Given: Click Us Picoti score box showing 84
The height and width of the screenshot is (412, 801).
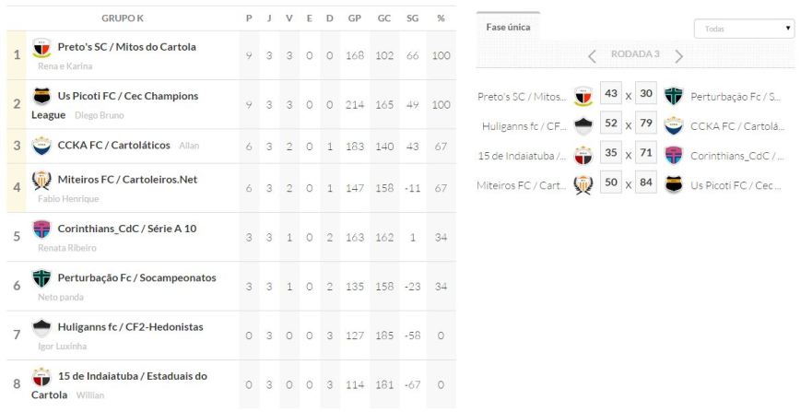Looking at the screenshot, I should click(645, 183).
